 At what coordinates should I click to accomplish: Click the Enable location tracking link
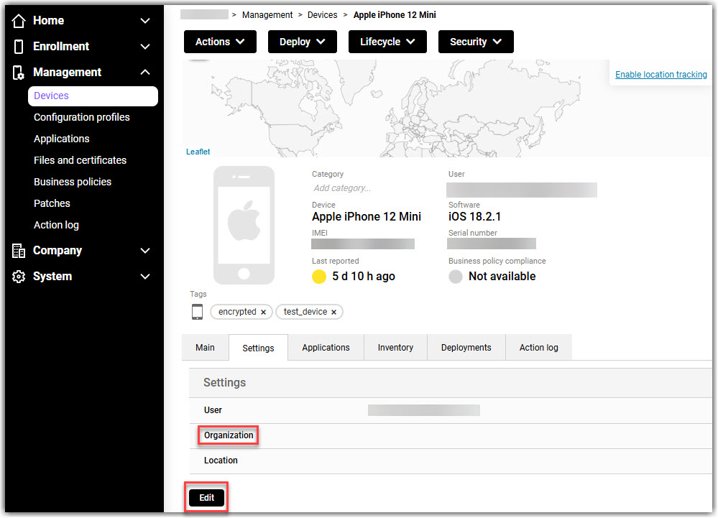[x=661, y=75]
